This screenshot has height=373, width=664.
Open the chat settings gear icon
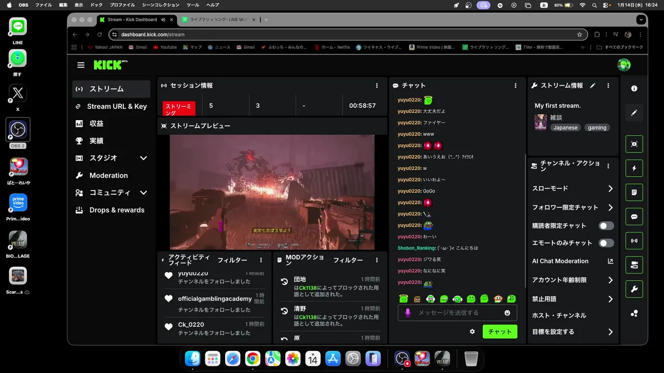point(472,332)
